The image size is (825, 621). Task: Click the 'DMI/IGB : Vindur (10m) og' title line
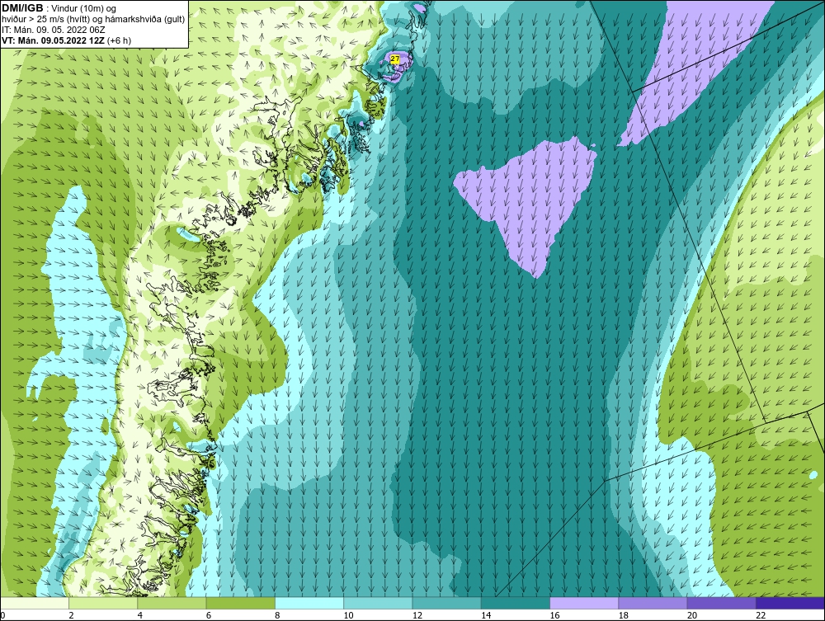pyautogui.click(x=59, y=8)
